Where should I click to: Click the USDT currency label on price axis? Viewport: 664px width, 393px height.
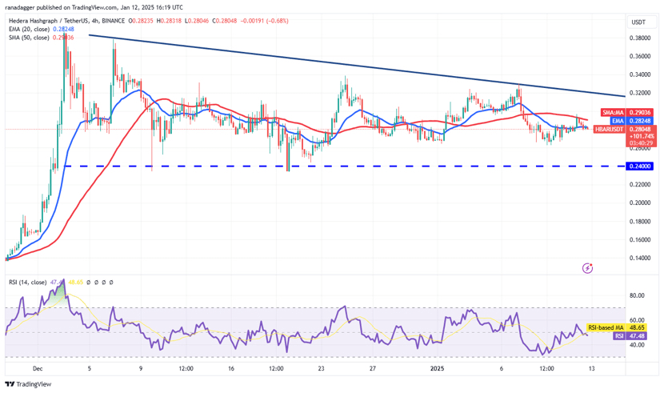(638, 22)
